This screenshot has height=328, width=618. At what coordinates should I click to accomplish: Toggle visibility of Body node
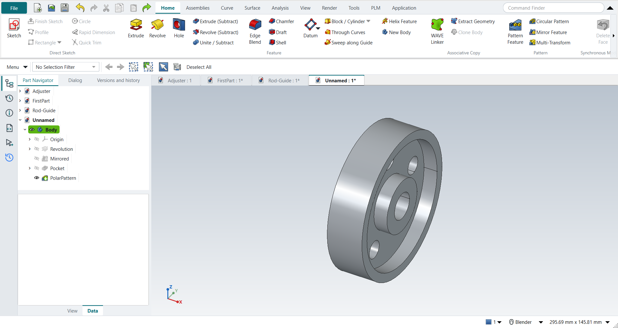click(32, 130)
